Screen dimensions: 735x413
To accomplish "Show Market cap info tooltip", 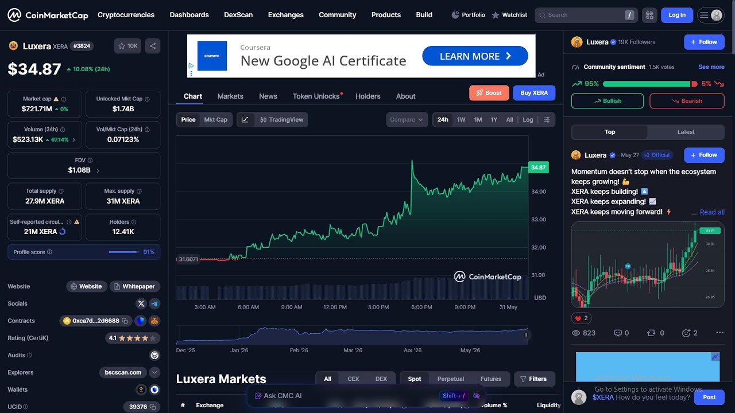I will click(x=64, y=99).
